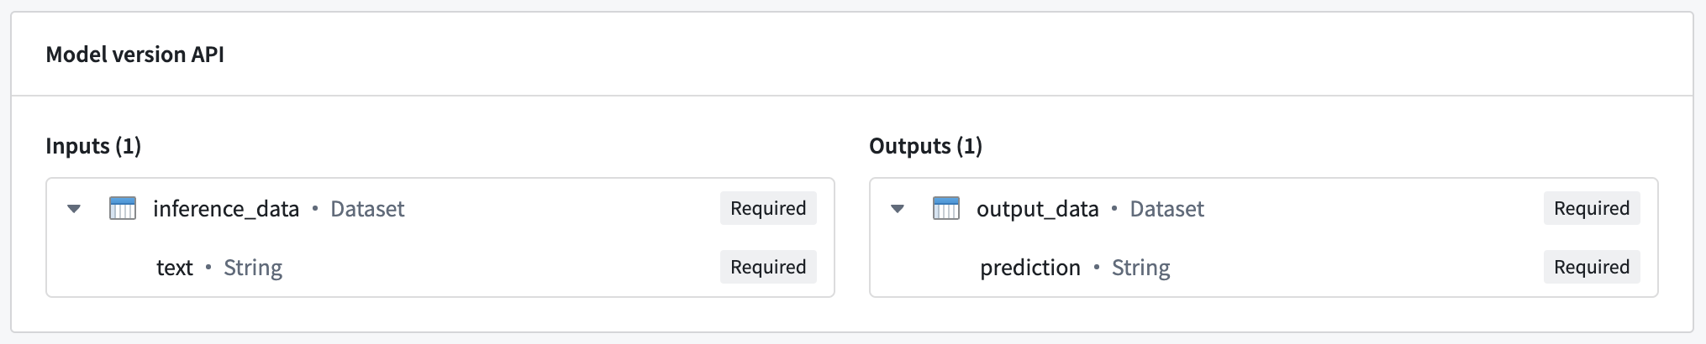Click the text column field
The height and width of the screenshot is (344, 1706).
pos(175,268)
